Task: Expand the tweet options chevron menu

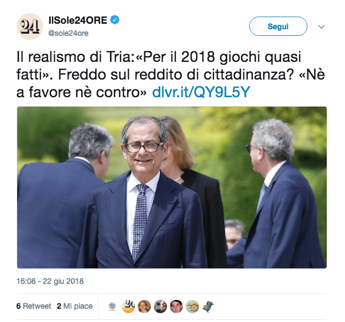Action: 321,27
